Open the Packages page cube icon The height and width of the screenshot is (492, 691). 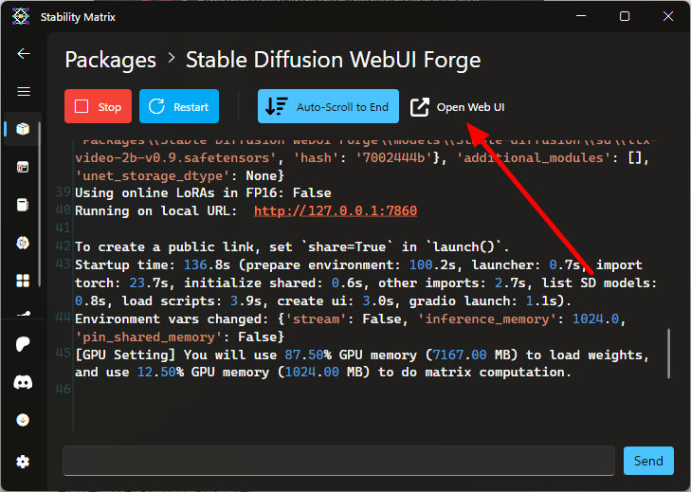coord(23,129)
